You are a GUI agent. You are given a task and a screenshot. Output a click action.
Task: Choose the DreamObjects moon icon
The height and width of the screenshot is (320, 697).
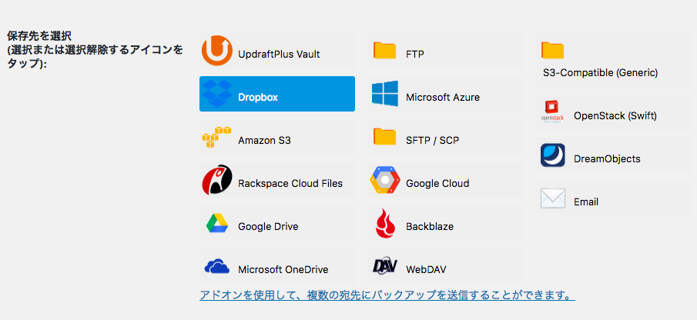552,155
